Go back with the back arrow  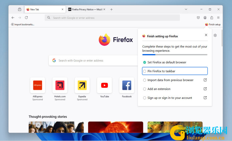[x=13, y=18]
